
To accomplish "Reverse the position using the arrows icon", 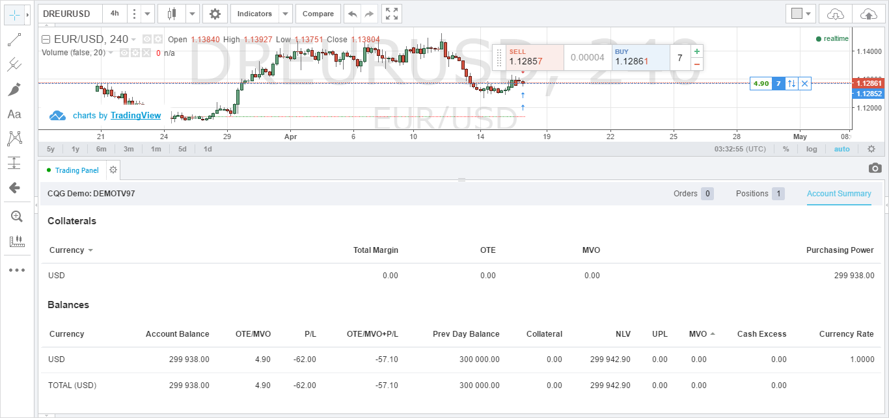I will click(x=791, y=83).
